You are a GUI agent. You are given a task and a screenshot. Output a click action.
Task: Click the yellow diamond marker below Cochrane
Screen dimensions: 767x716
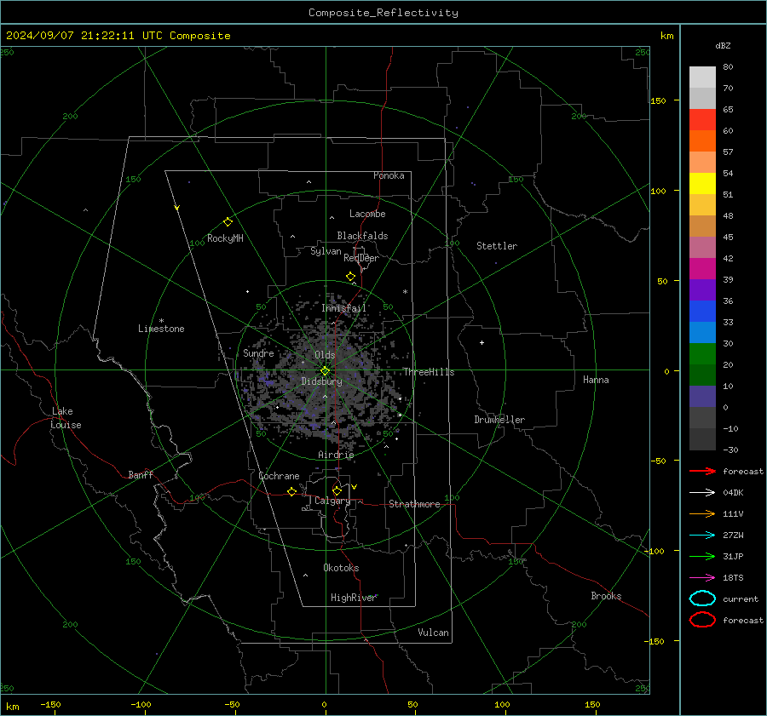[x=292, y=492]
